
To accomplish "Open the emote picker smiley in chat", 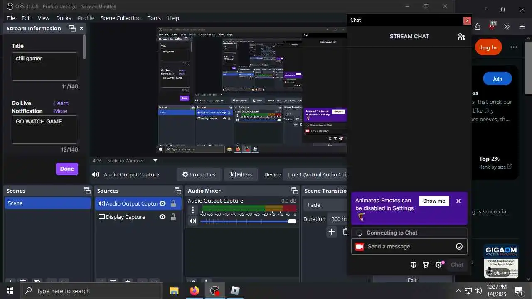I will pyautogui.click(x=459, y=247).
